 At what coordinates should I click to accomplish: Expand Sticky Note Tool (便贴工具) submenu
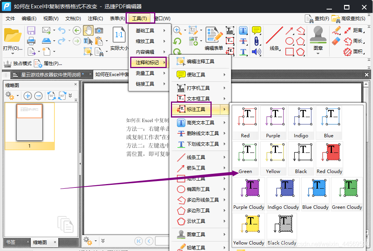(x=200, y=75)
